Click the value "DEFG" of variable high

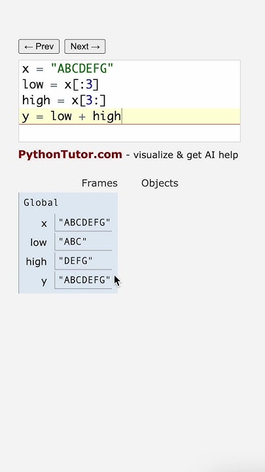click(x=76, y=261)
